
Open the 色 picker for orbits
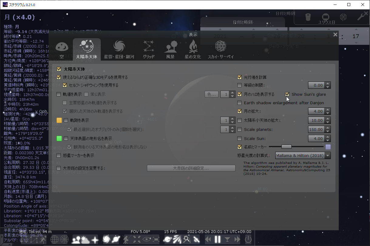(x=212, y=94)
